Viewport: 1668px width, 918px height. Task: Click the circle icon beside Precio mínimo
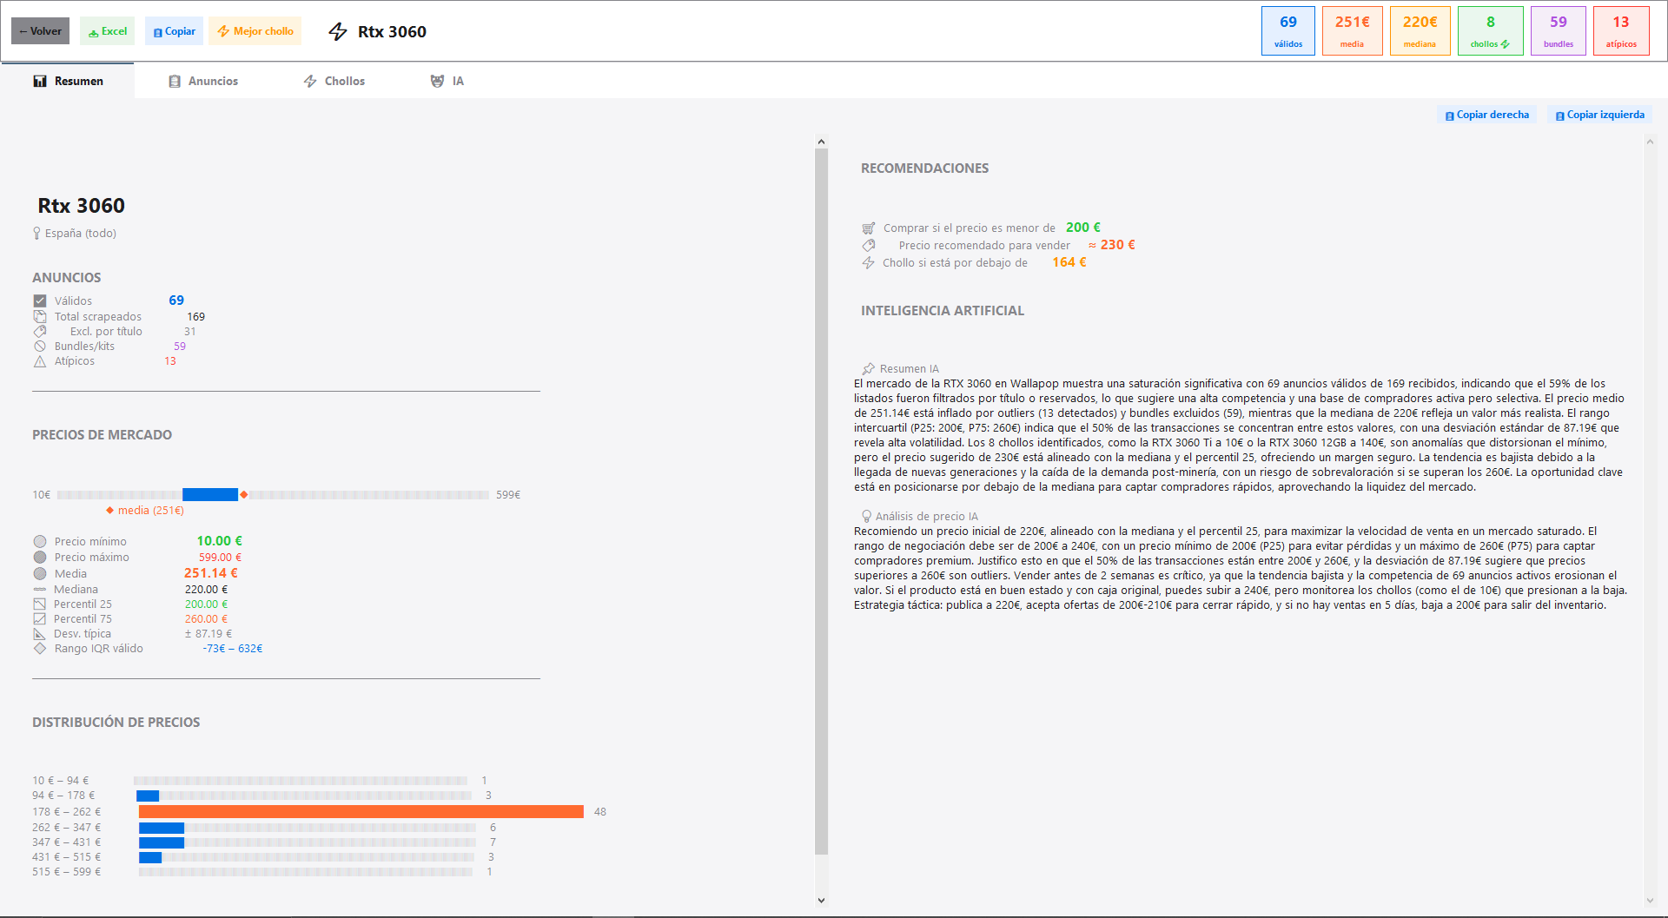pos(40,541)
